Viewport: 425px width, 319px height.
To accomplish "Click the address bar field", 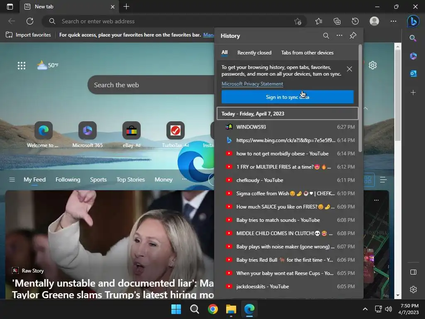I will [173, 21].
